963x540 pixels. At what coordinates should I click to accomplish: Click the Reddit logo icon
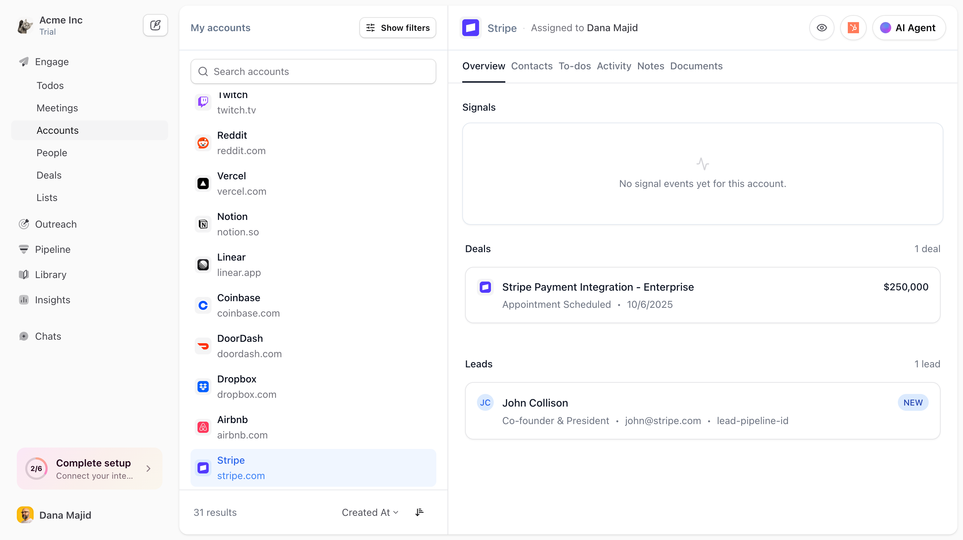[x=203, y=143]
